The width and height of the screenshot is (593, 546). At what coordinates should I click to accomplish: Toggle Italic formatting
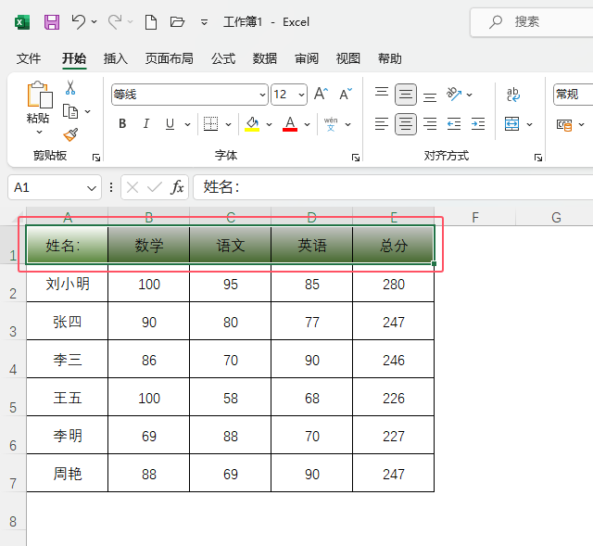146,123
